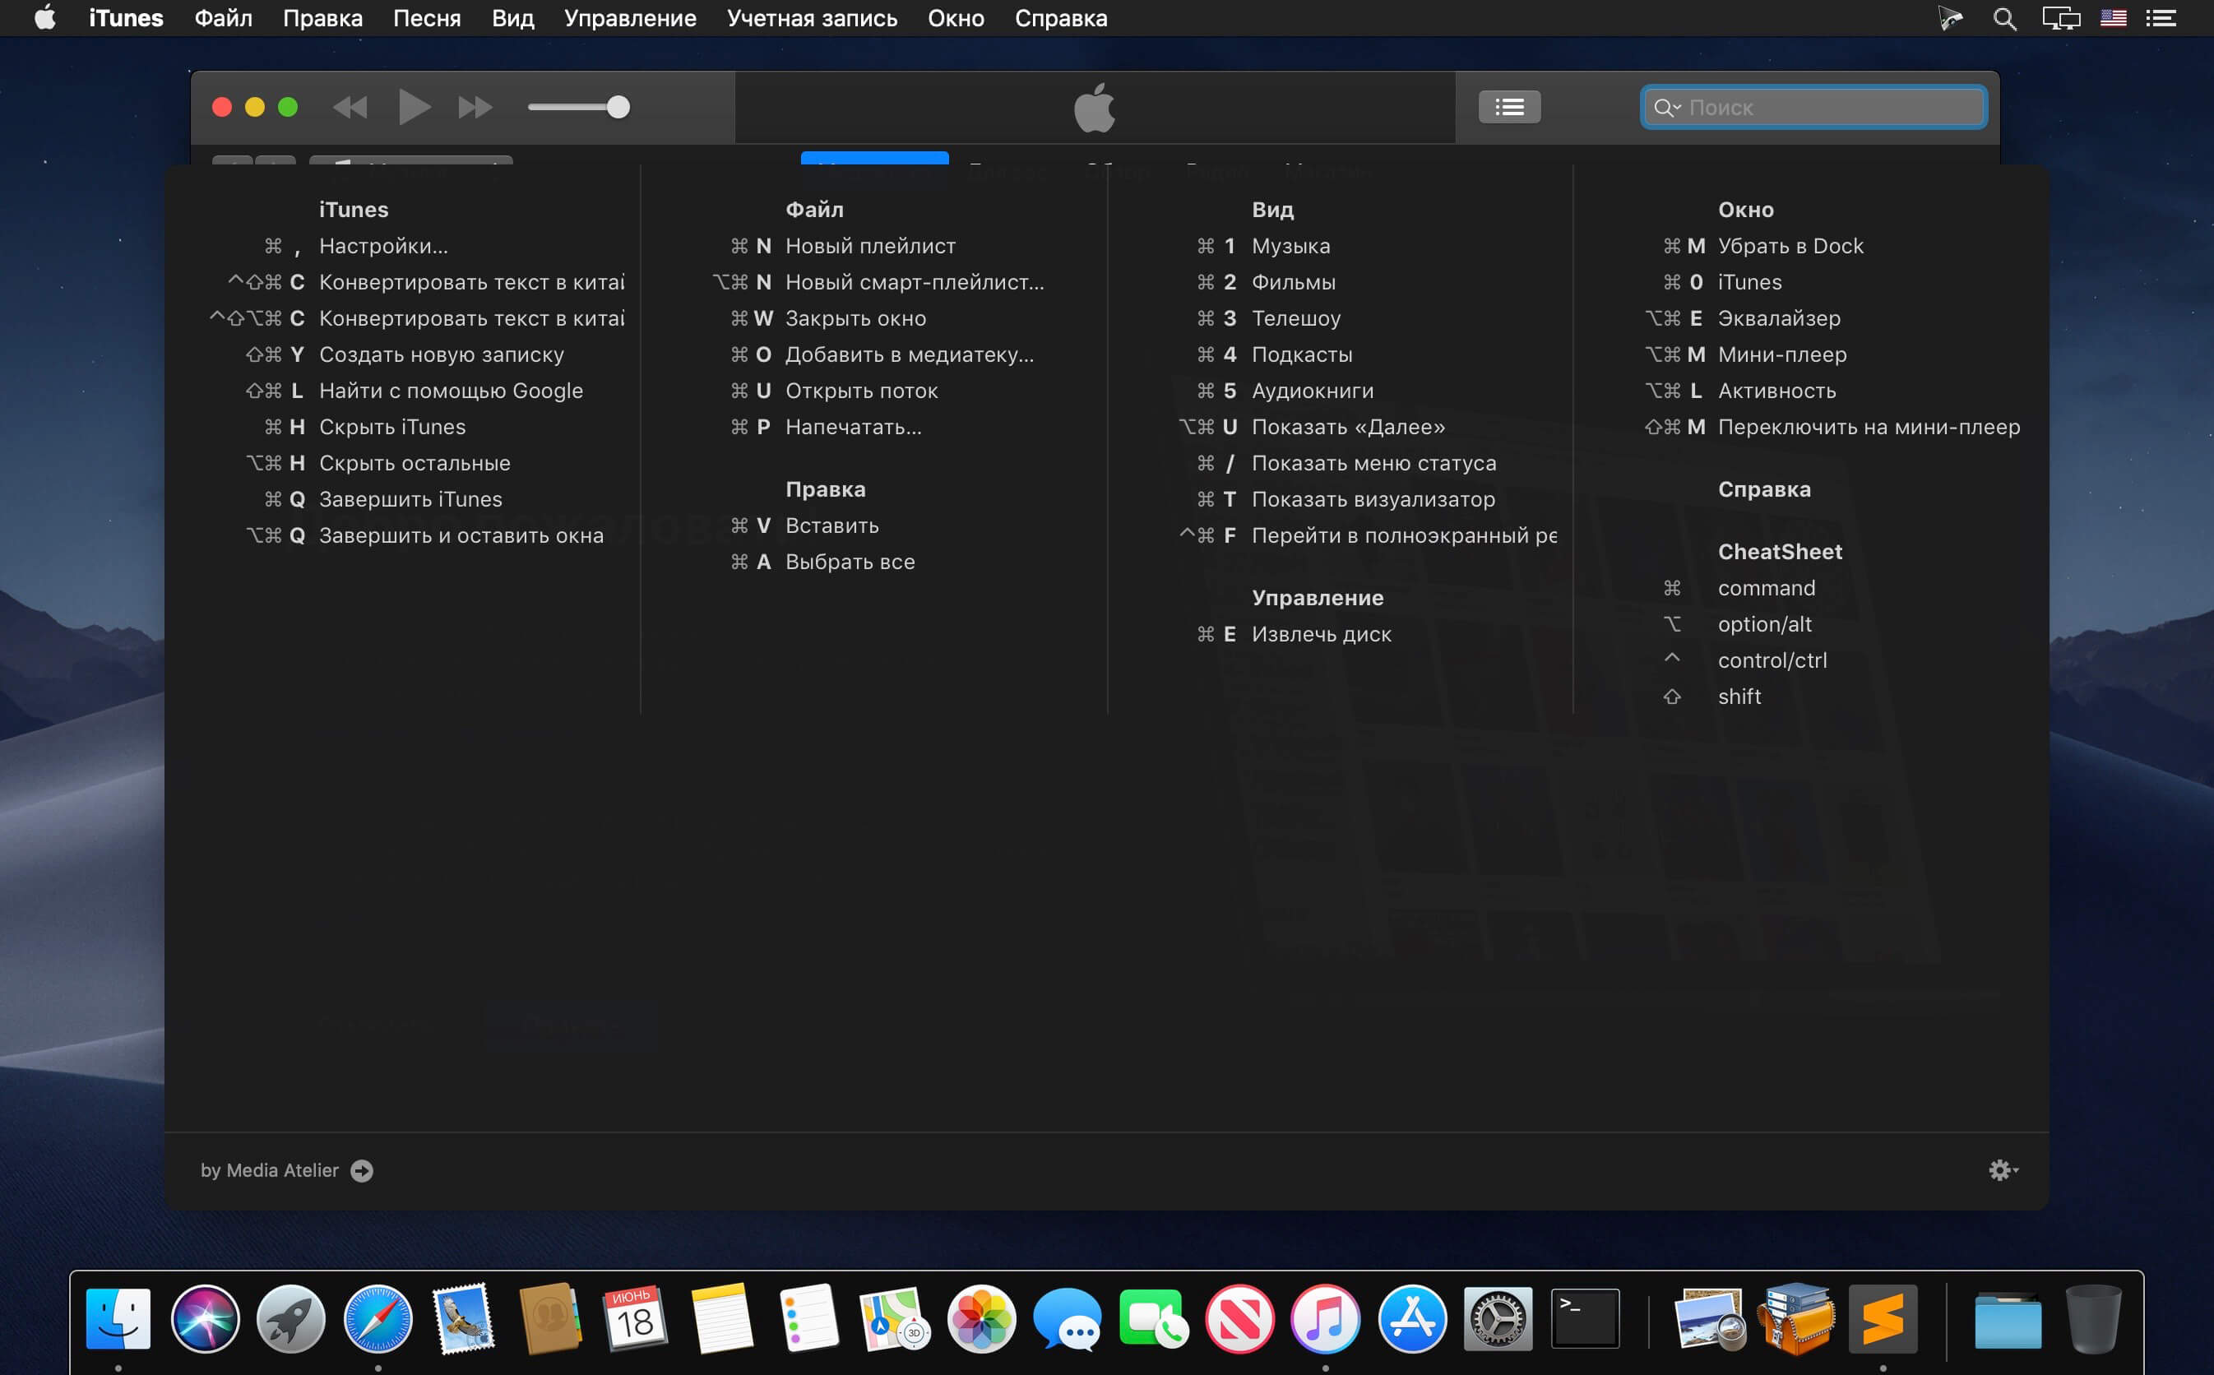Open the Окно menu in menu bar

956,18
